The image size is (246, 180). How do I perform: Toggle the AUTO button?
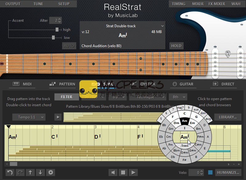69,46
